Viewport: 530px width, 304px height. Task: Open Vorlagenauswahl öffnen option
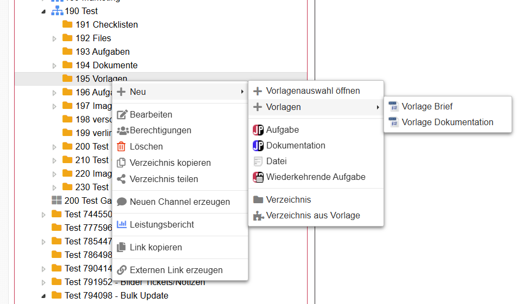pos(312,91)
